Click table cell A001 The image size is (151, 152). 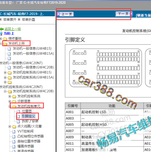click(73, 112)
